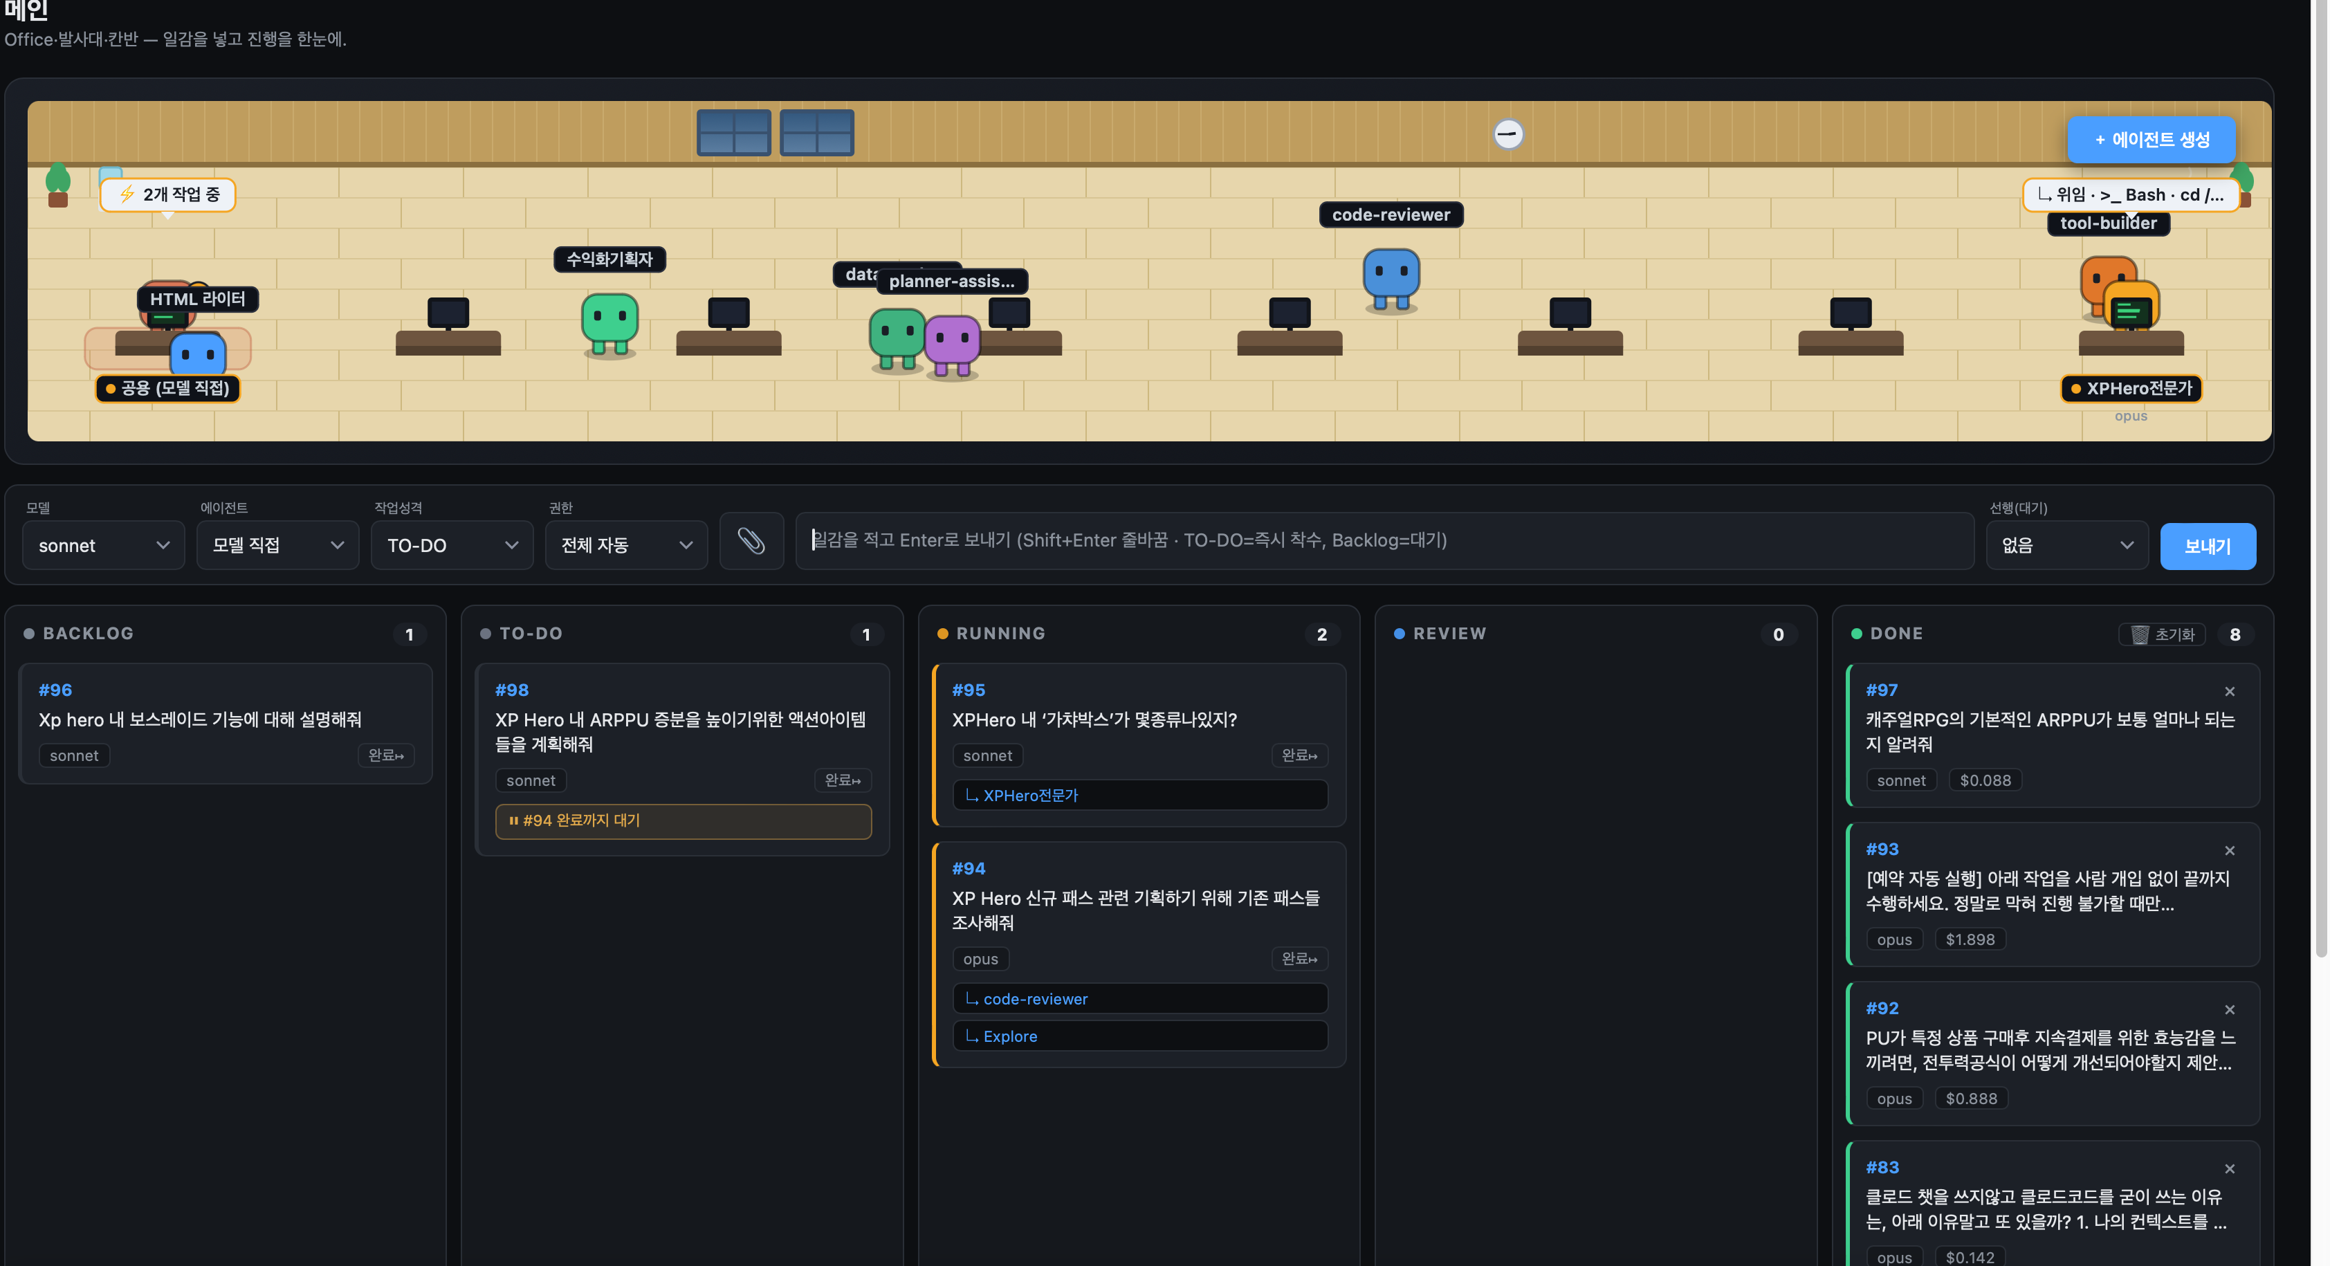Dismiss done card #97 with its X
Viewport: 2330px width, 1266px height.
pos(2230,692)
